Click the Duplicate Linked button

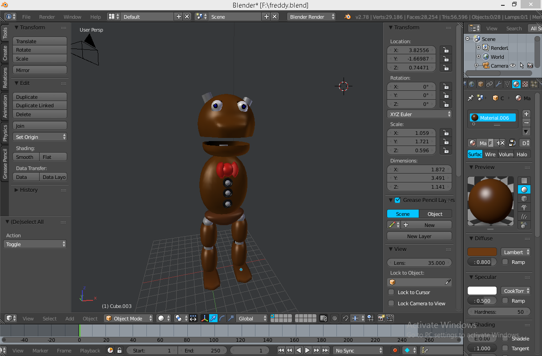(40, 105)
